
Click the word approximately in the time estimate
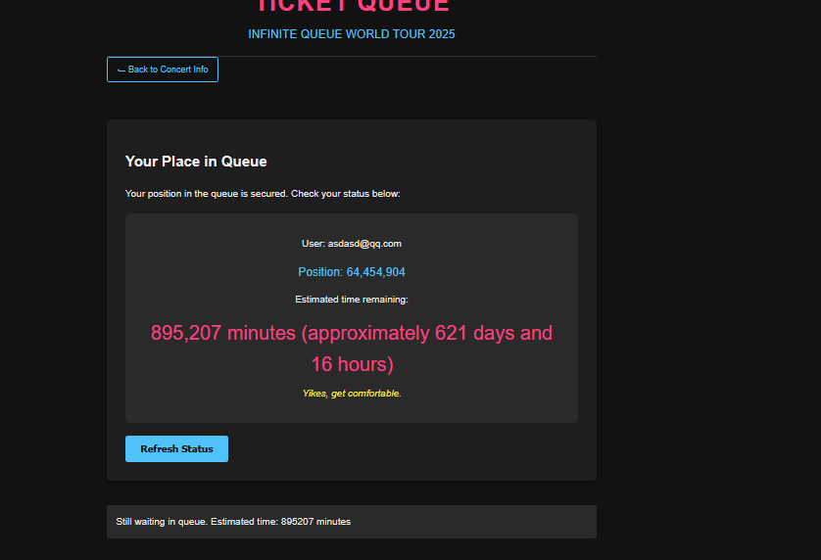[365, 333]
